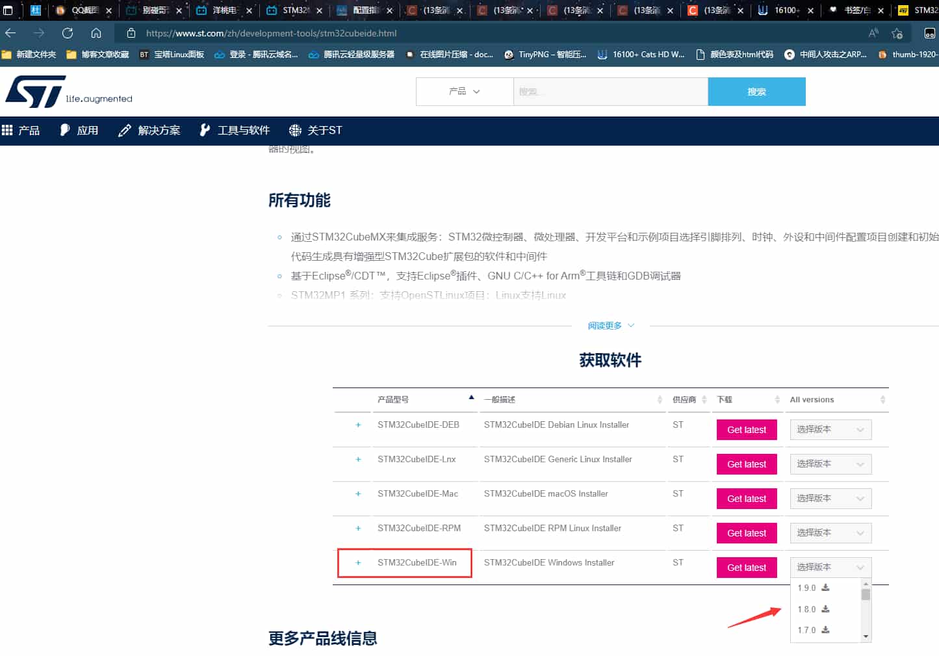
Task: Open the 关于ST navigation menu
Action: [316, 131]
